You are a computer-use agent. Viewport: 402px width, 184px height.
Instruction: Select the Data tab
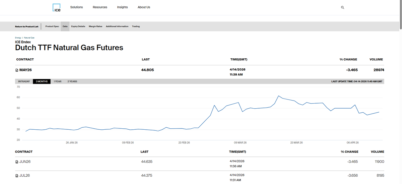(x=65, y=26)
